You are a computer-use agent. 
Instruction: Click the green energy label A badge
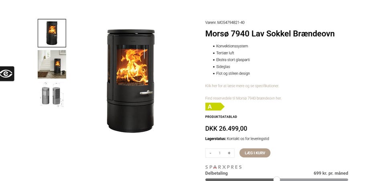pos(215,107)
